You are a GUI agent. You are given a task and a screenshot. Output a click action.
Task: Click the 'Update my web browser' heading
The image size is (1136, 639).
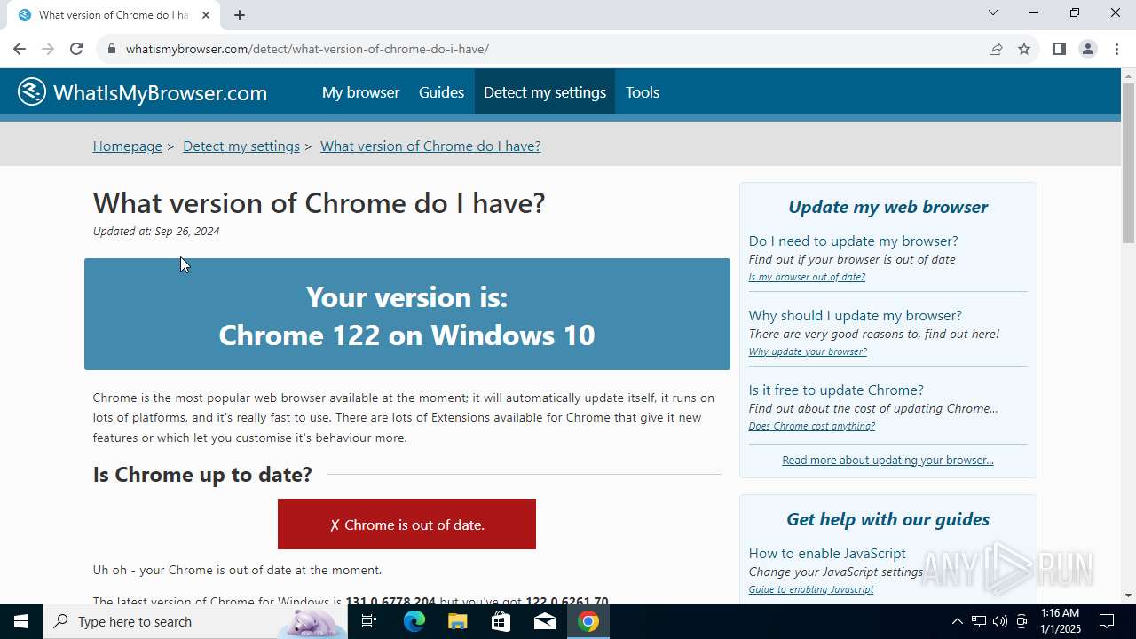pyautogui.click(x=887, y=207)
